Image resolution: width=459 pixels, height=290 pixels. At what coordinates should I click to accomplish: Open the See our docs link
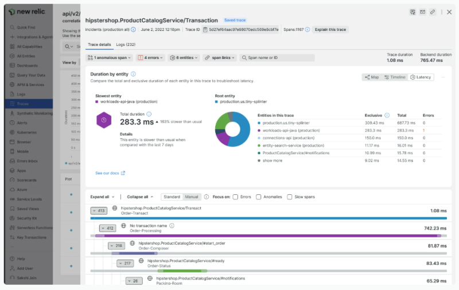(x=110, y=173)
